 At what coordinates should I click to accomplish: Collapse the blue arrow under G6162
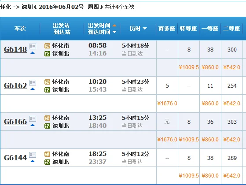coord(33,89)
